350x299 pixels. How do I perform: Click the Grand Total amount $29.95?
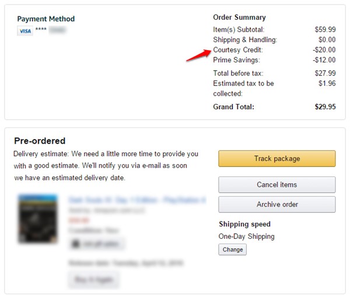pos(325,107)
